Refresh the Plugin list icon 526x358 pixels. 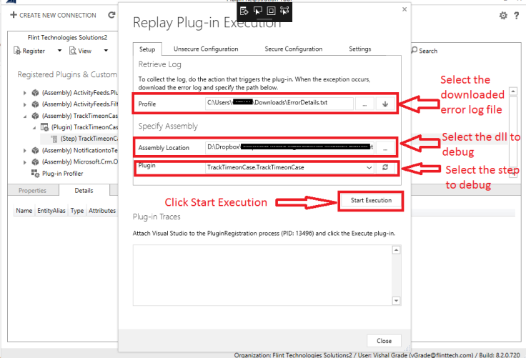(385, 167)
